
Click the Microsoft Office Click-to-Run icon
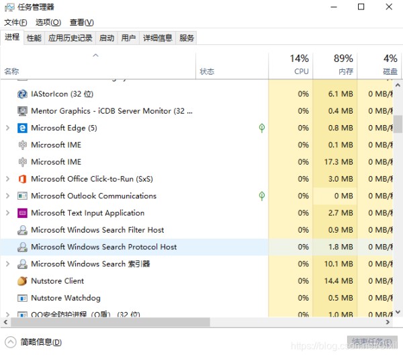(22, 179)
